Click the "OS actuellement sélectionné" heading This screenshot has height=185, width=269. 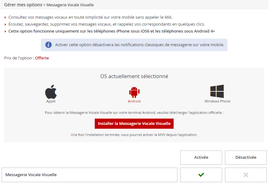[134, 77]
